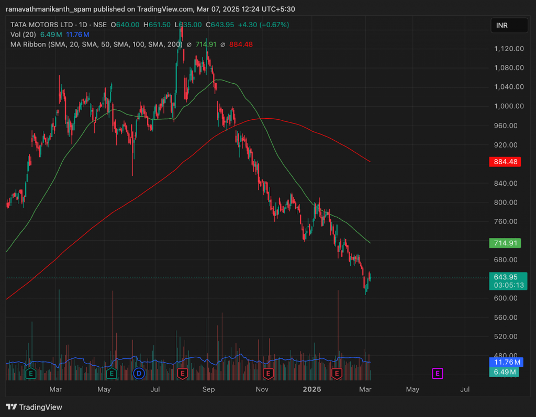Open the red E earnings marker near Mar 2025
The width and height of the screenshot is (536, 417).
click(x=337, y=374)
